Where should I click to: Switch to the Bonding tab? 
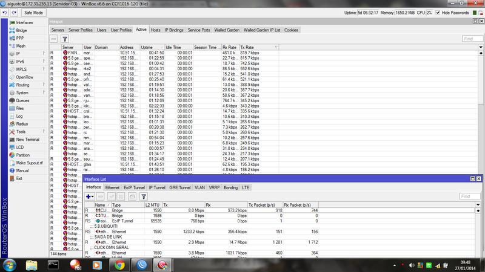pos(231,187)
